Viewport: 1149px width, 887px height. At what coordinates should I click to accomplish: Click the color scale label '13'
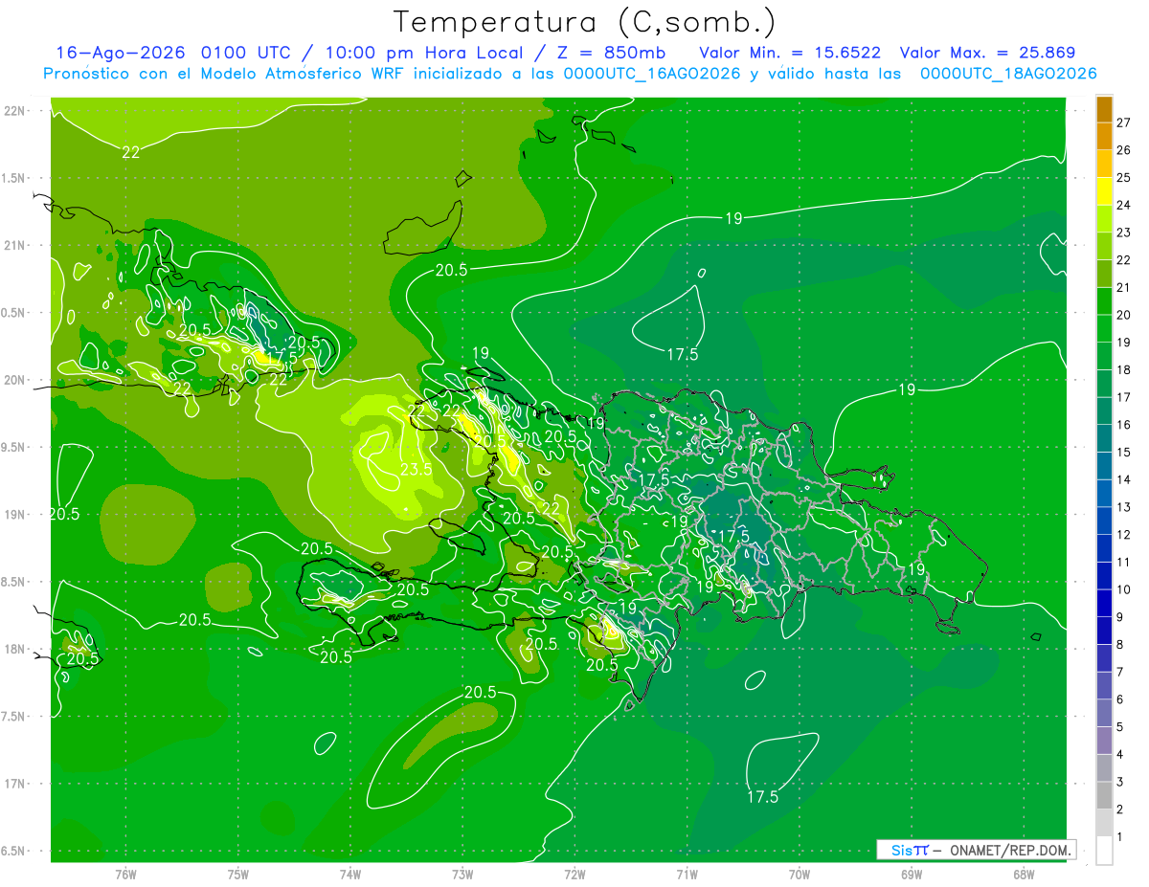click(1124, 507)
